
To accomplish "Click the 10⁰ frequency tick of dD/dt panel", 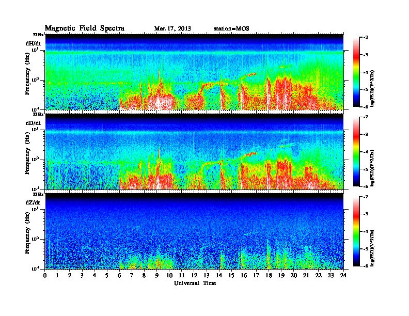I will coord(35,160).
